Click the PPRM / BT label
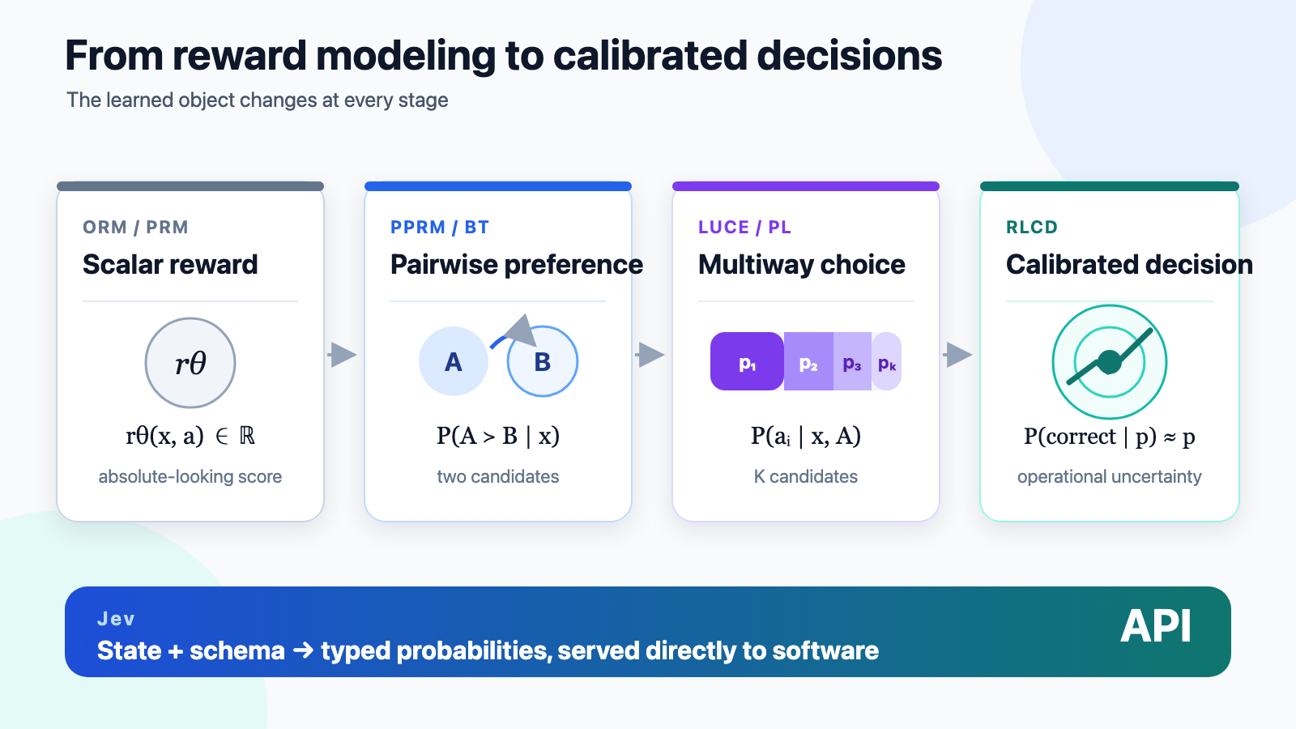 click(x=440, y=227)
